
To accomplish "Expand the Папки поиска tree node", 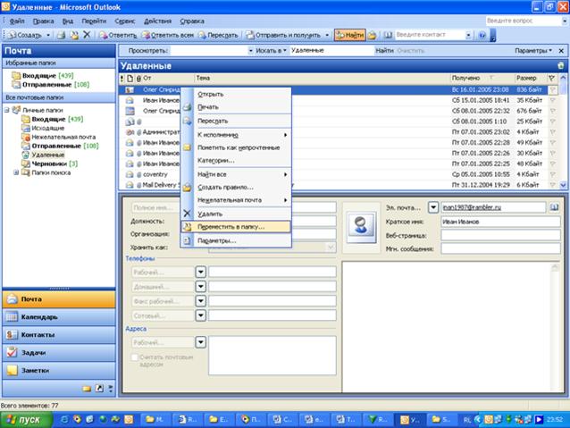I will [x=16, y=172].
